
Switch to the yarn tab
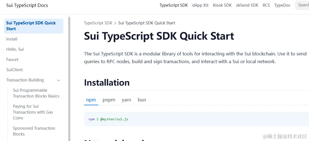pyautogui.click(x=126, y=100)
